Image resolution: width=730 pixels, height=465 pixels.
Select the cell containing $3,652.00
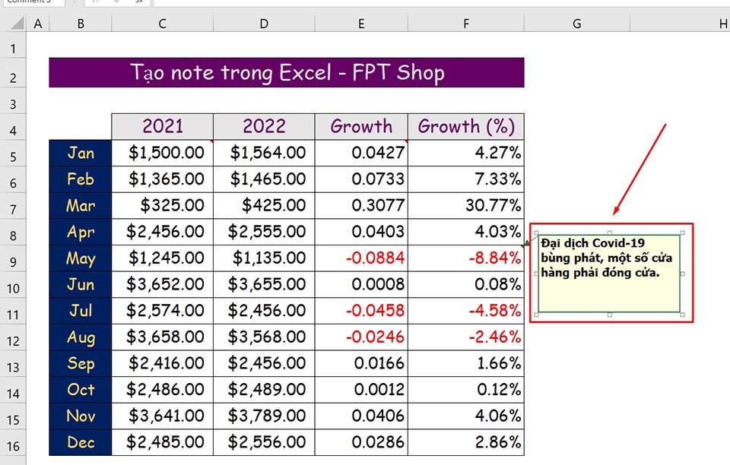162,284
